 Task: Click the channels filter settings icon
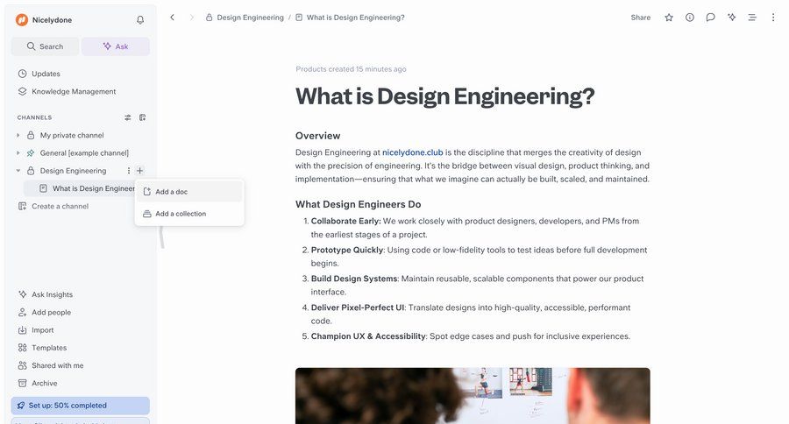pos(128,117)
